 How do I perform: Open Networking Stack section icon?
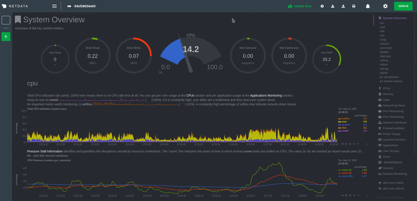pos(380,105)
